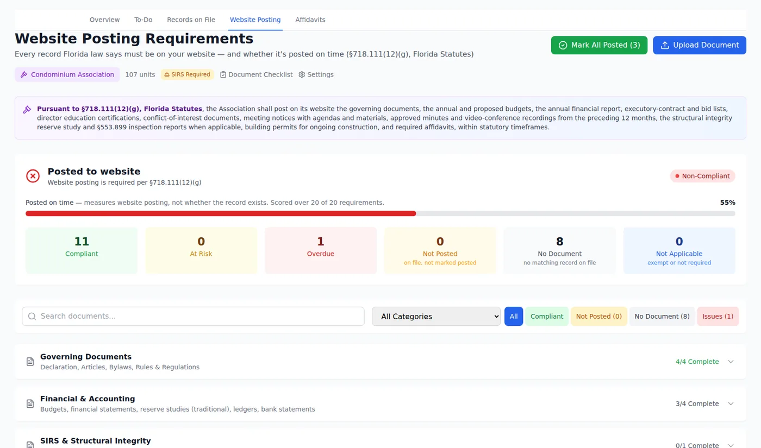Click the magnifier icon in search box

point(32,316)
